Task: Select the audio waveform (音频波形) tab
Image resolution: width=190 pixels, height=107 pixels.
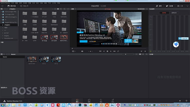Action: [x=174, y=13]
